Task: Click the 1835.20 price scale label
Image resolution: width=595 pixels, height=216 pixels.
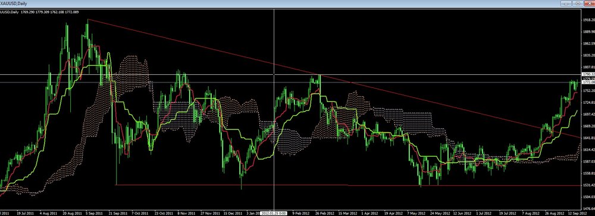Action: 588,55
